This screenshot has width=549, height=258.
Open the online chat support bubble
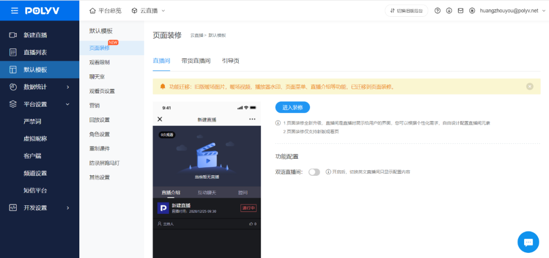[x=528, y=242]
